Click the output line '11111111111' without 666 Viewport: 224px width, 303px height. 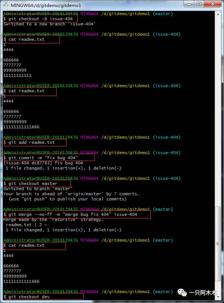click(x=17, y=75)
